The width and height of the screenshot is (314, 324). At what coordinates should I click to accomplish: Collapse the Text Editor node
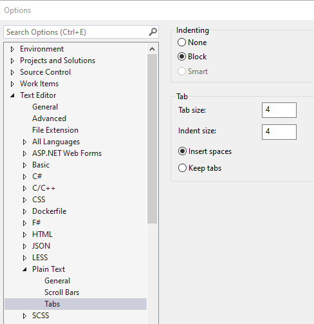tap(12, 95)
